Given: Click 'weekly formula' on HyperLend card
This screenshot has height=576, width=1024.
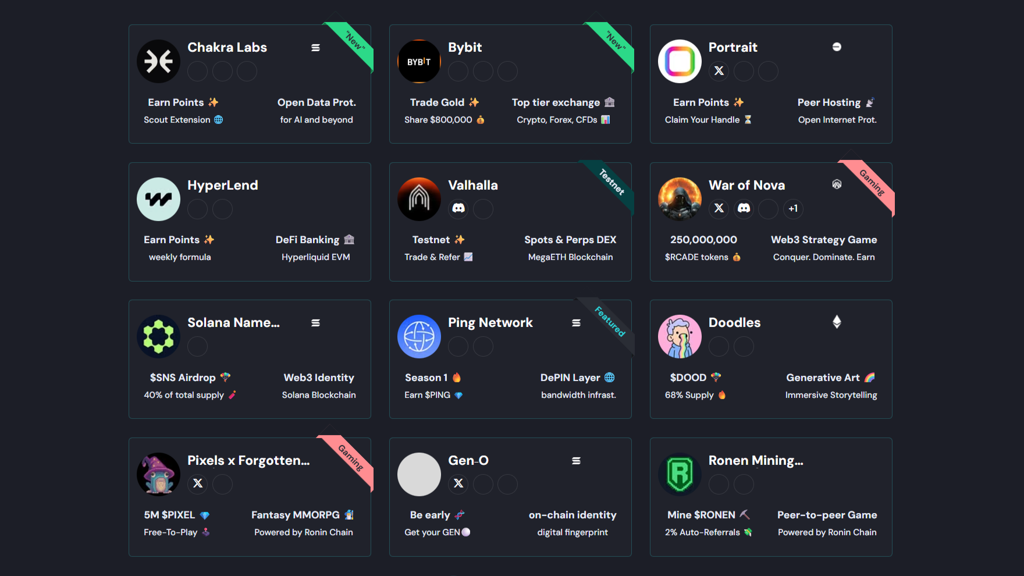Looking at the screenshot, I should (x=180, y=257).
